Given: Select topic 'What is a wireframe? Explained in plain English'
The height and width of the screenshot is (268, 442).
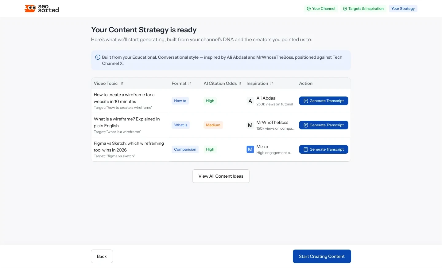Looking at the screenshot, I should click(127, 122).
